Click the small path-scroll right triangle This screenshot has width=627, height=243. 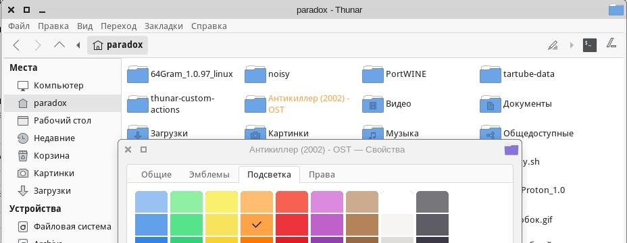(x=572, y=45)
